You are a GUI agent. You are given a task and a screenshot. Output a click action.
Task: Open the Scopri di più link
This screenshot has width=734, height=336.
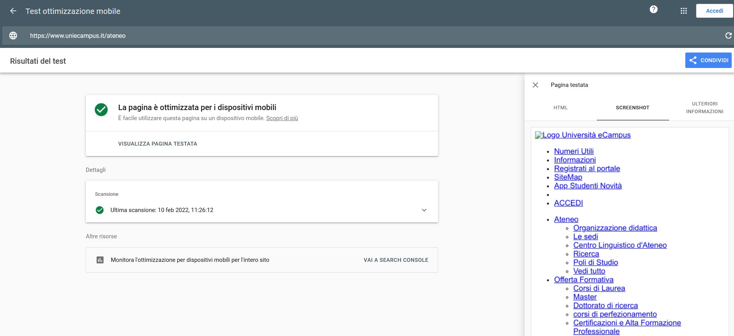pos(282,118)
